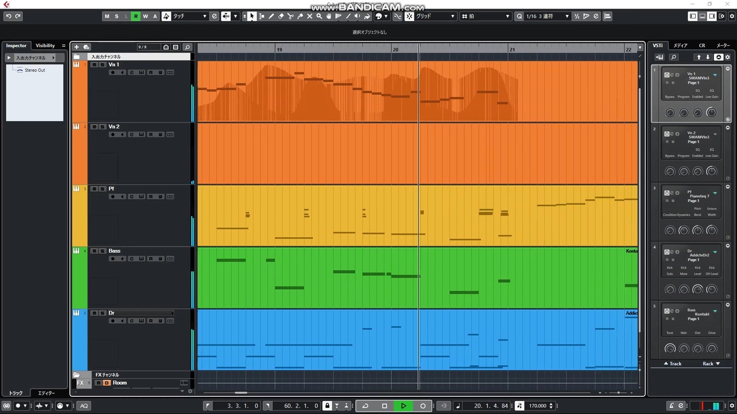Start playback with the green Play button

[x=404, y=406]
